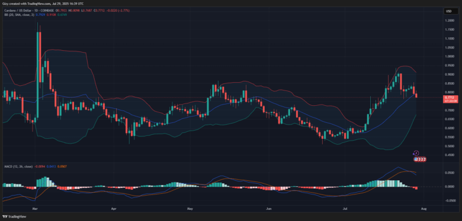Image resolution: width=462 pixels, height=221 pixels.
Task: Click the 0.5000 price axis label
Action: coord(450,146)
